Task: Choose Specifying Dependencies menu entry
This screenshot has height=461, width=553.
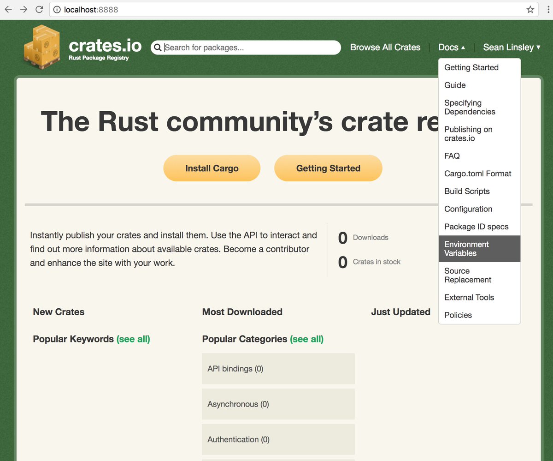Action: [479, 107]
